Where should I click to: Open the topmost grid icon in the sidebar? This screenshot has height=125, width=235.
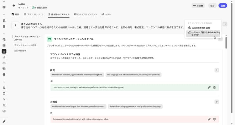[x=4, y=7]
